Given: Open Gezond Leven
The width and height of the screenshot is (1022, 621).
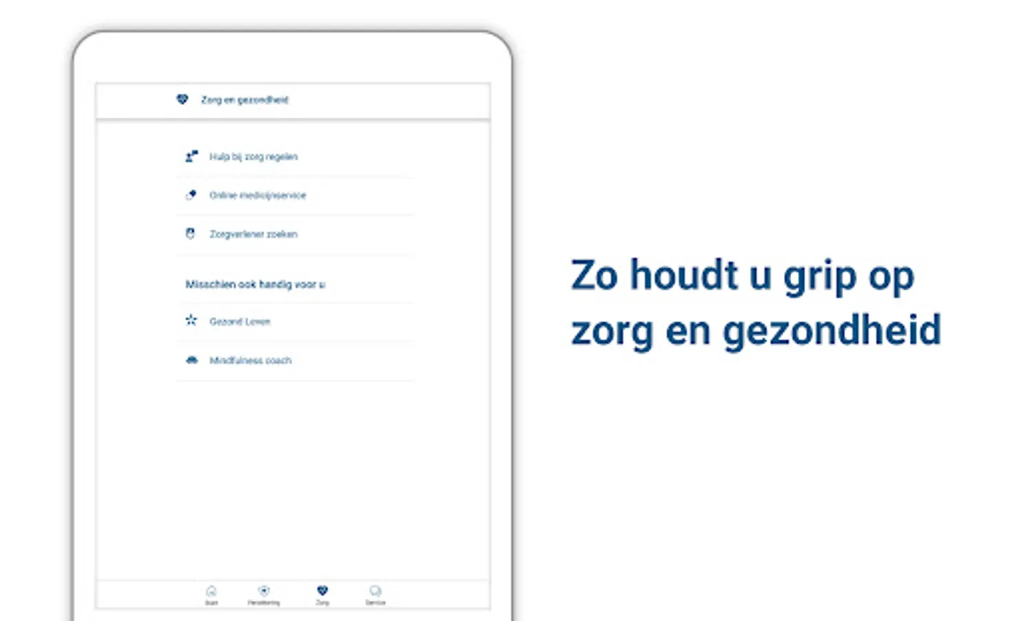Looking at the screenshot, I should pos(295,322).
